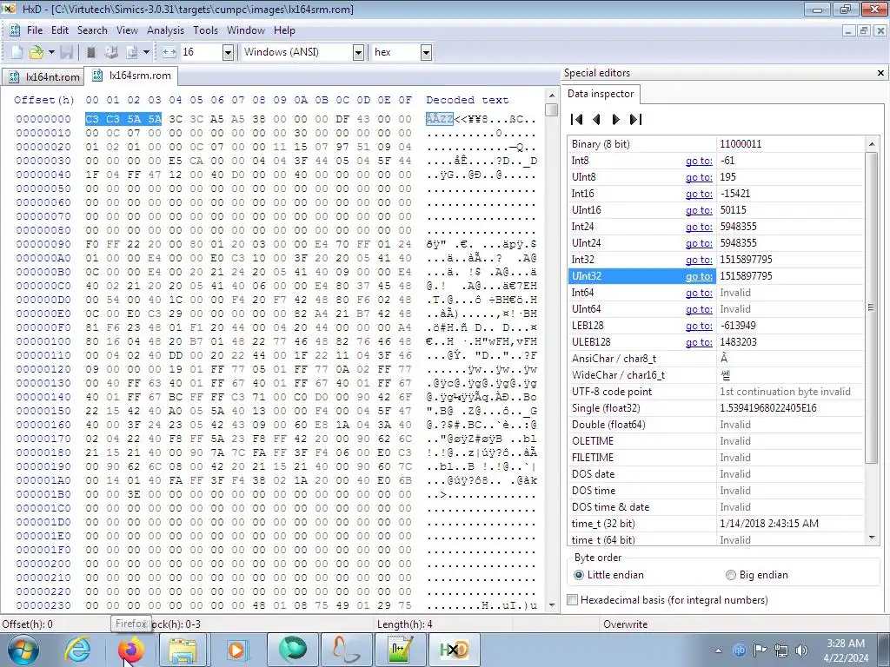Enable Hexadecimal basis for integral numbers
The height and width of the screenshot is (667, 890).
tap(667, 599)
